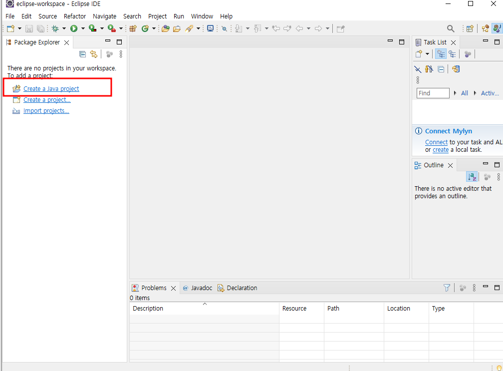This screenshot has width=503, height=371.
Task: Click Collapse All in Task List
Action: [441, 69]
